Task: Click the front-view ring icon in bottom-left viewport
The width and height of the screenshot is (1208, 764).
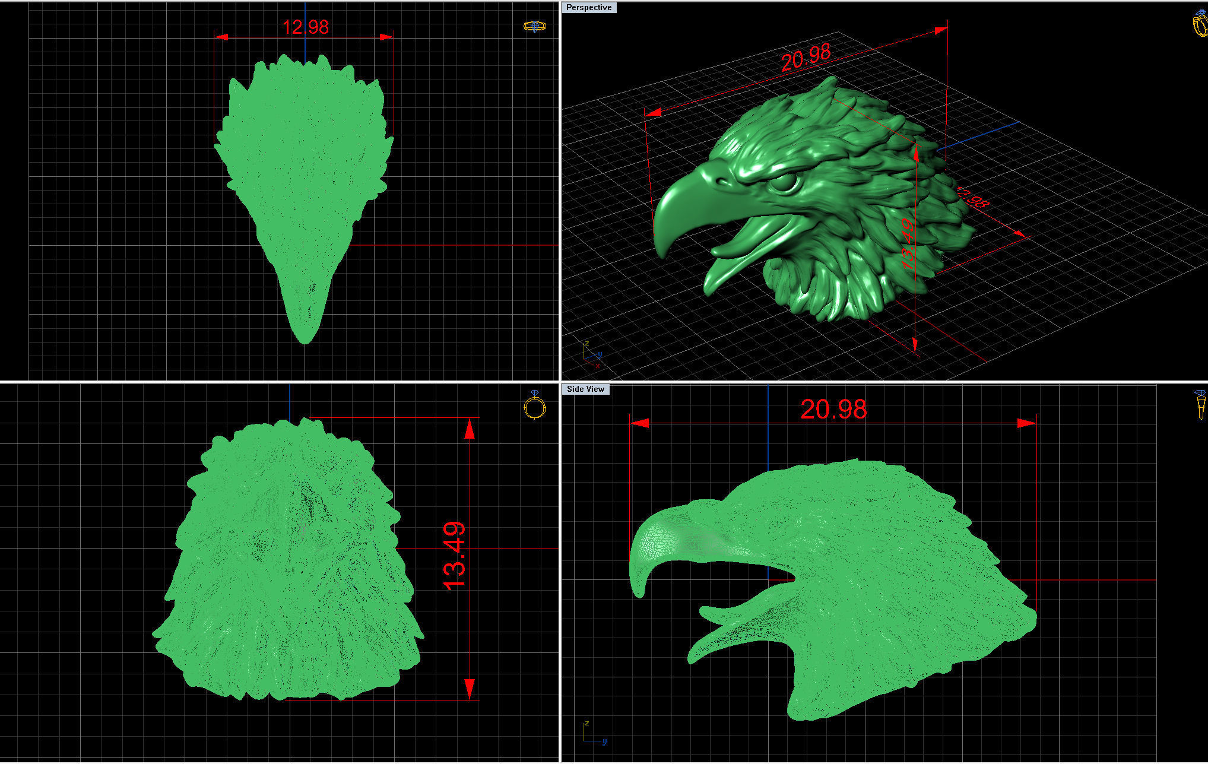Action: pos(534,406)
